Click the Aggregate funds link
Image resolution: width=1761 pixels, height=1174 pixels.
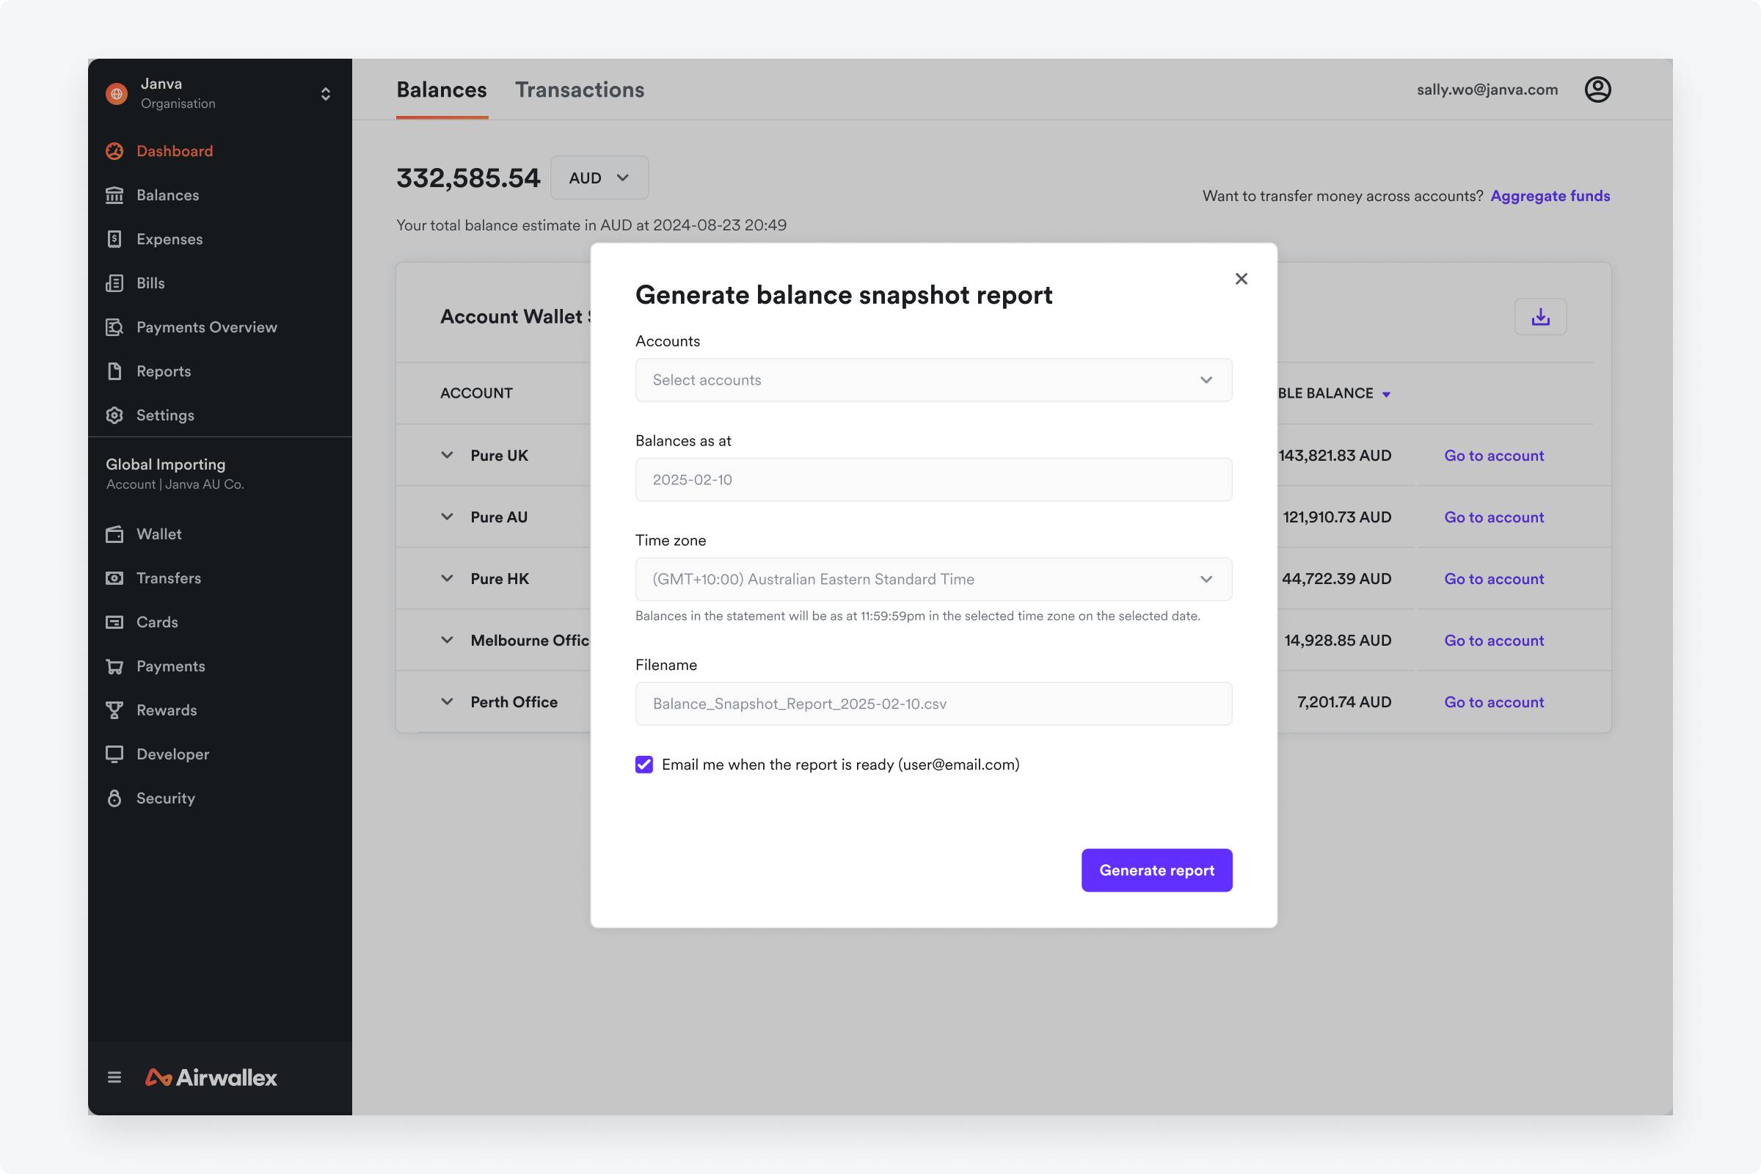[1550, 195]
